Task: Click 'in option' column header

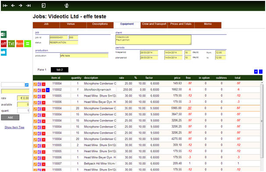Action: point(204,78)
